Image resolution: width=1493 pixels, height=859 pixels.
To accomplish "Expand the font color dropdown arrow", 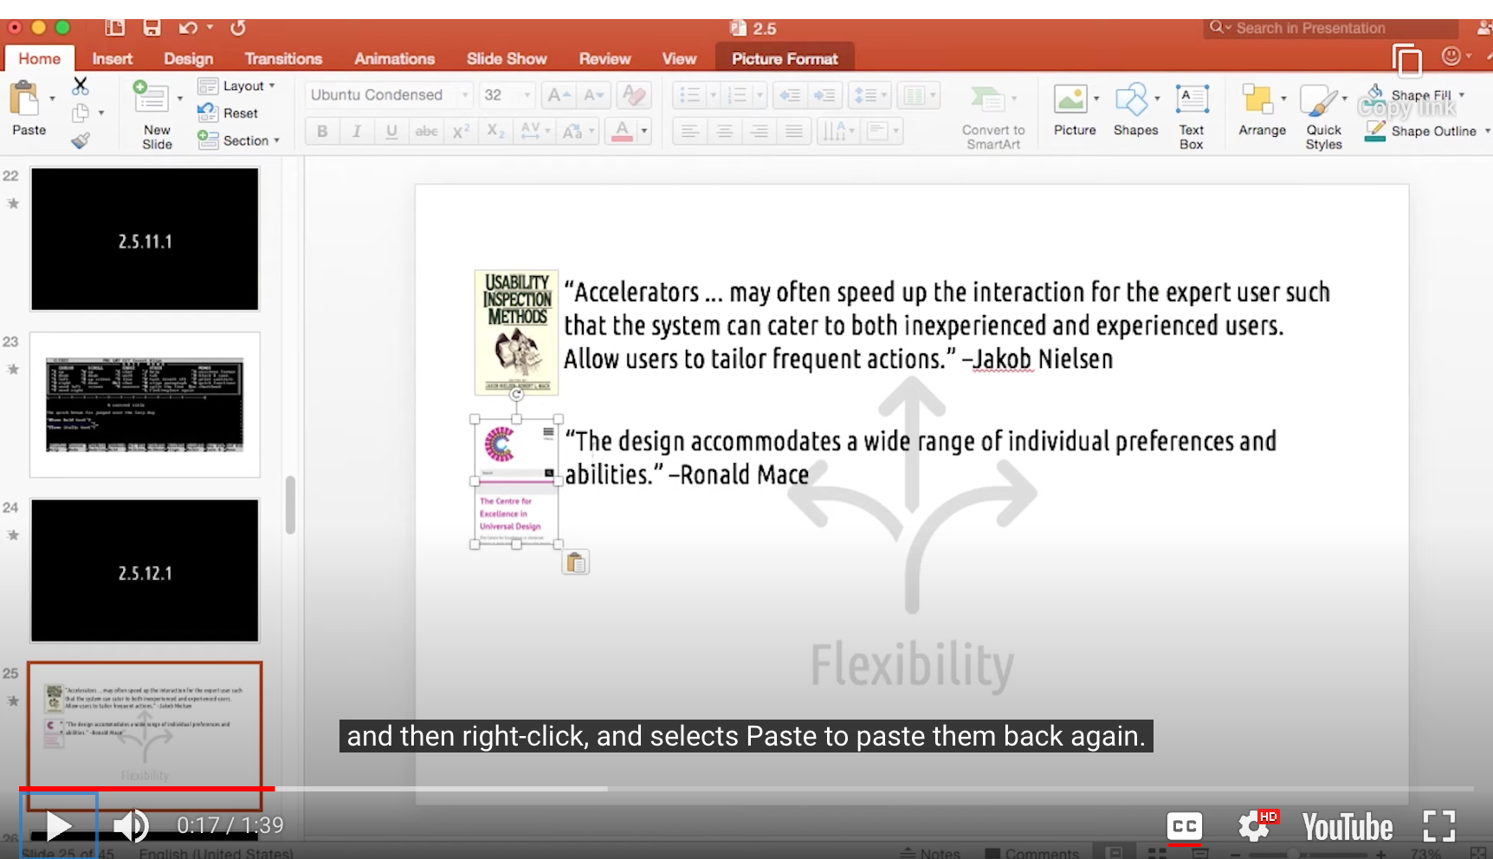I will (644, 131).
